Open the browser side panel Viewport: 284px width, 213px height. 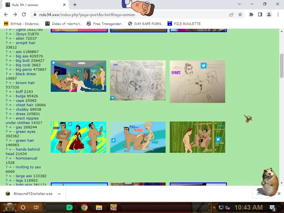(260, 15)
